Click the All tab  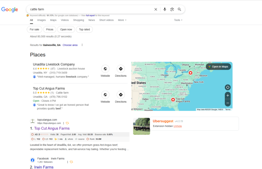(31, 20)
